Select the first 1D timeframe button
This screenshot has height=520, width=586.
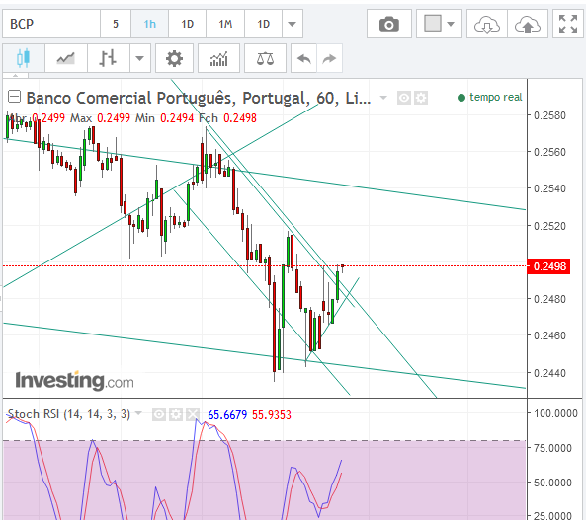(187, 24)
